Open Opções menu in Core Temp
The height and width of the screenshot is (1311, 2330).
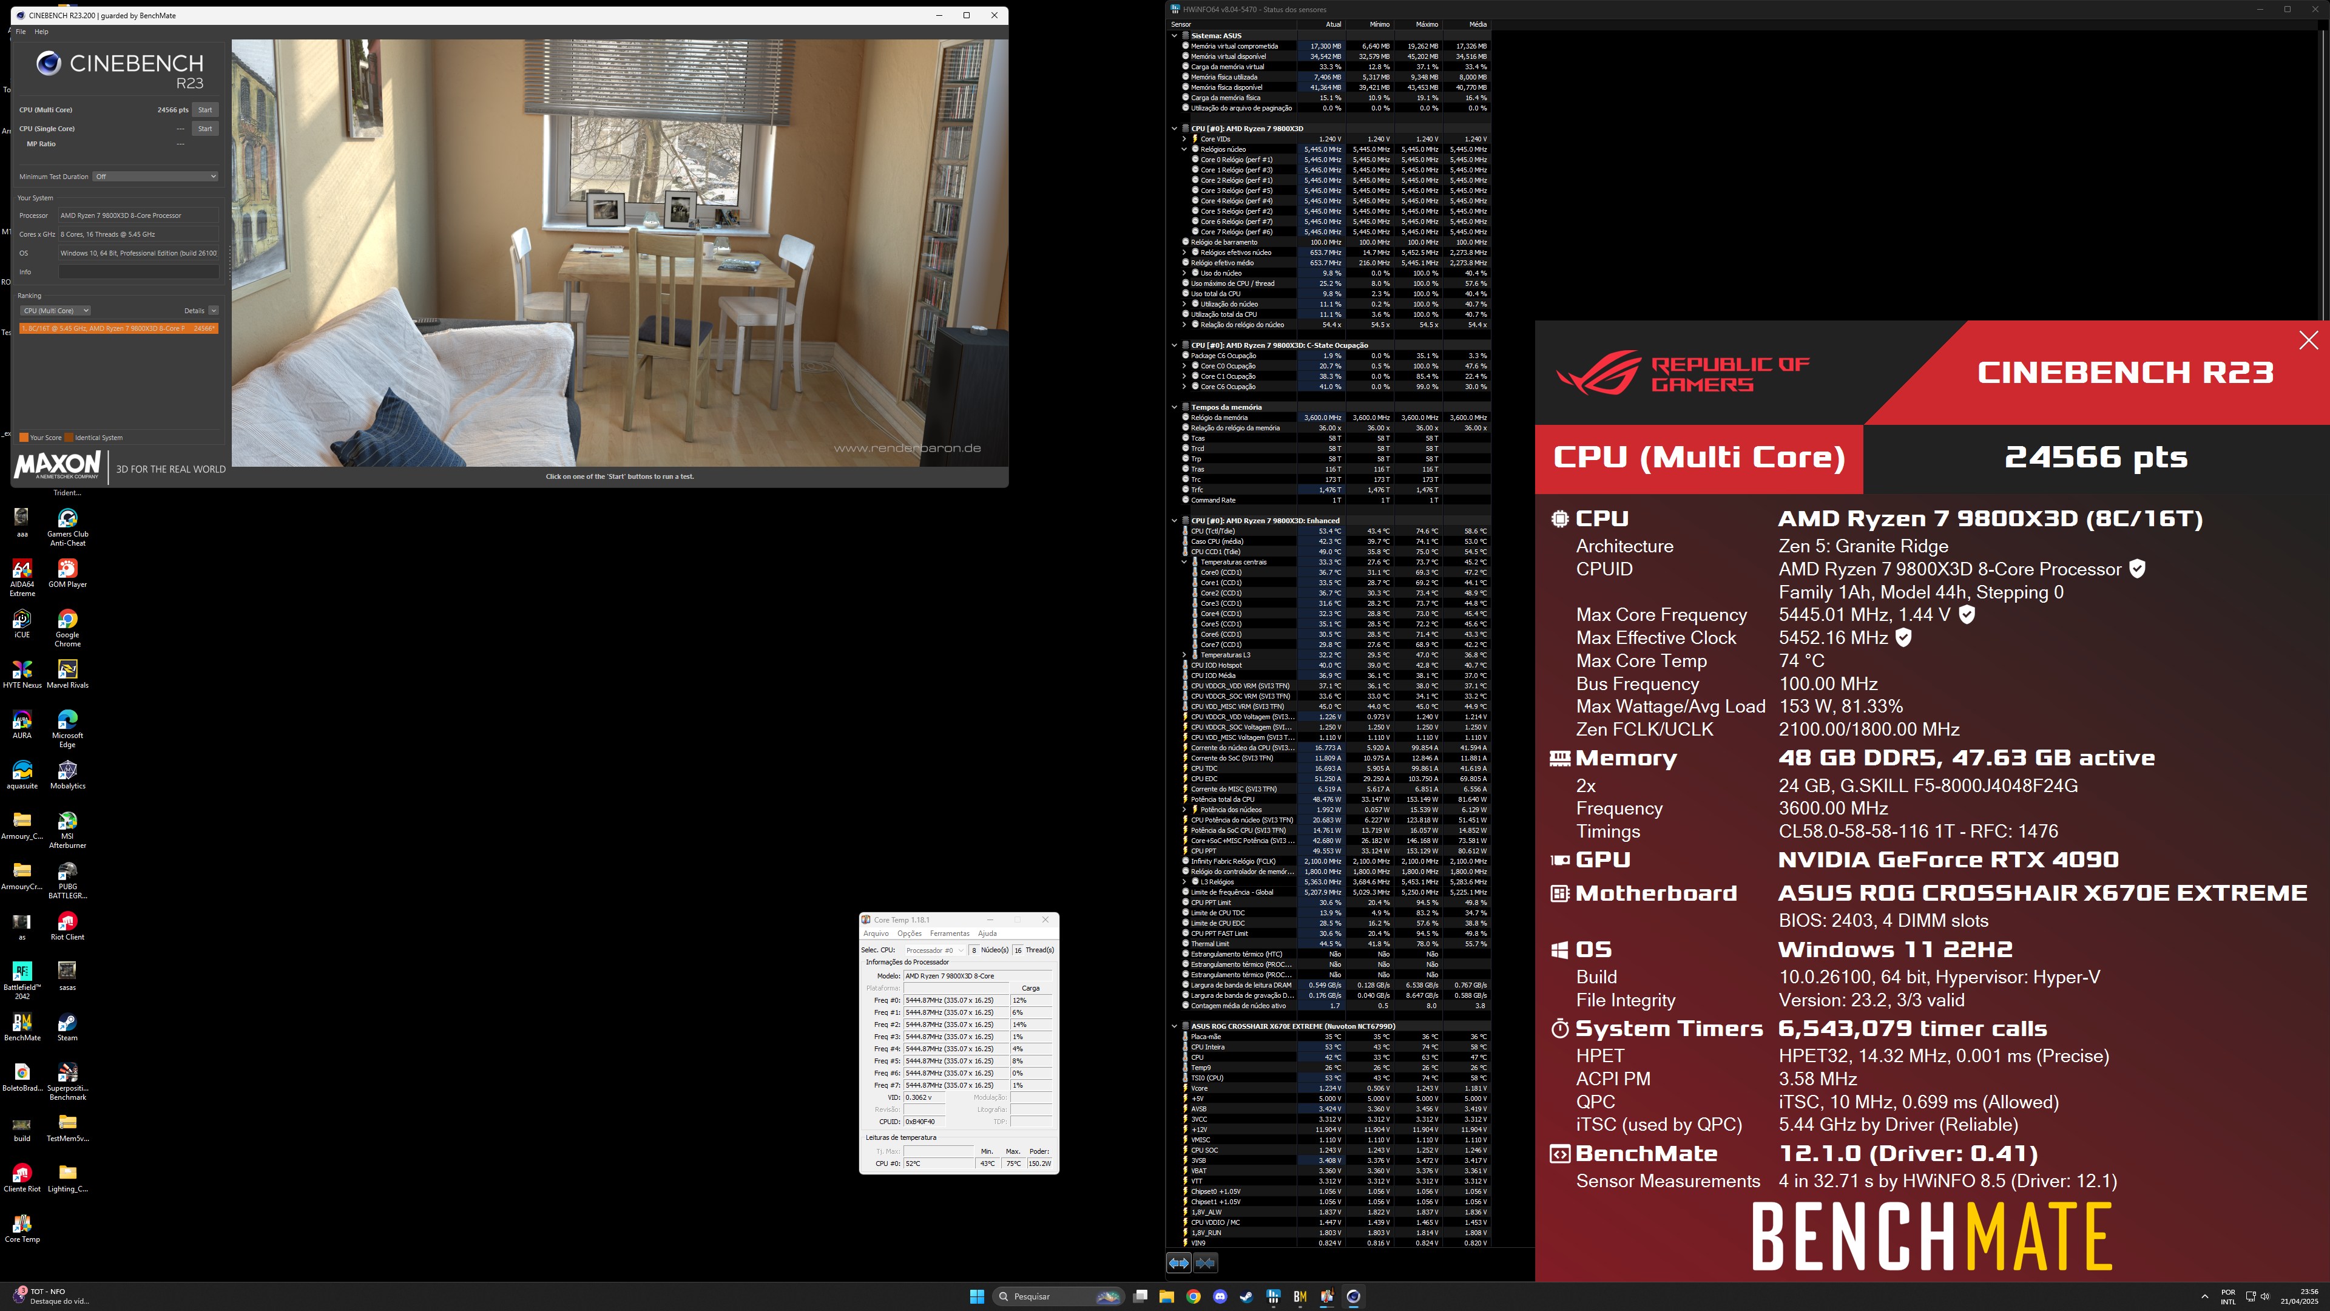pos(909,933)
